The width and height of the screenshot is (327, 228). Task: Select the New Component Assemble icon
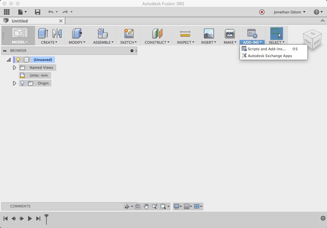[x=103, y=33]
